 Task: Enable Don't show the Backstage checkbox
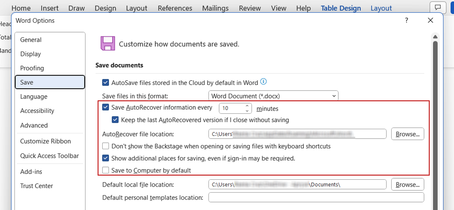pos(106,146)
